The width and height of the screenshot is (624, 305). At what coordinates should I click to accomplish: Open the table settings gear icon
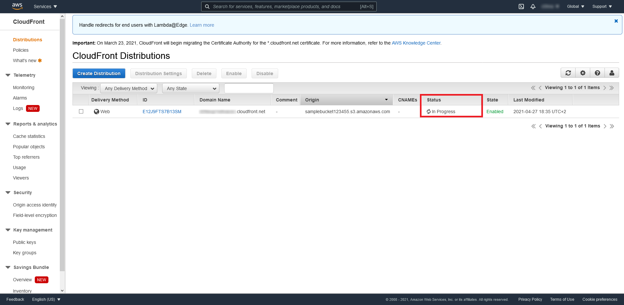coord(583,73)
